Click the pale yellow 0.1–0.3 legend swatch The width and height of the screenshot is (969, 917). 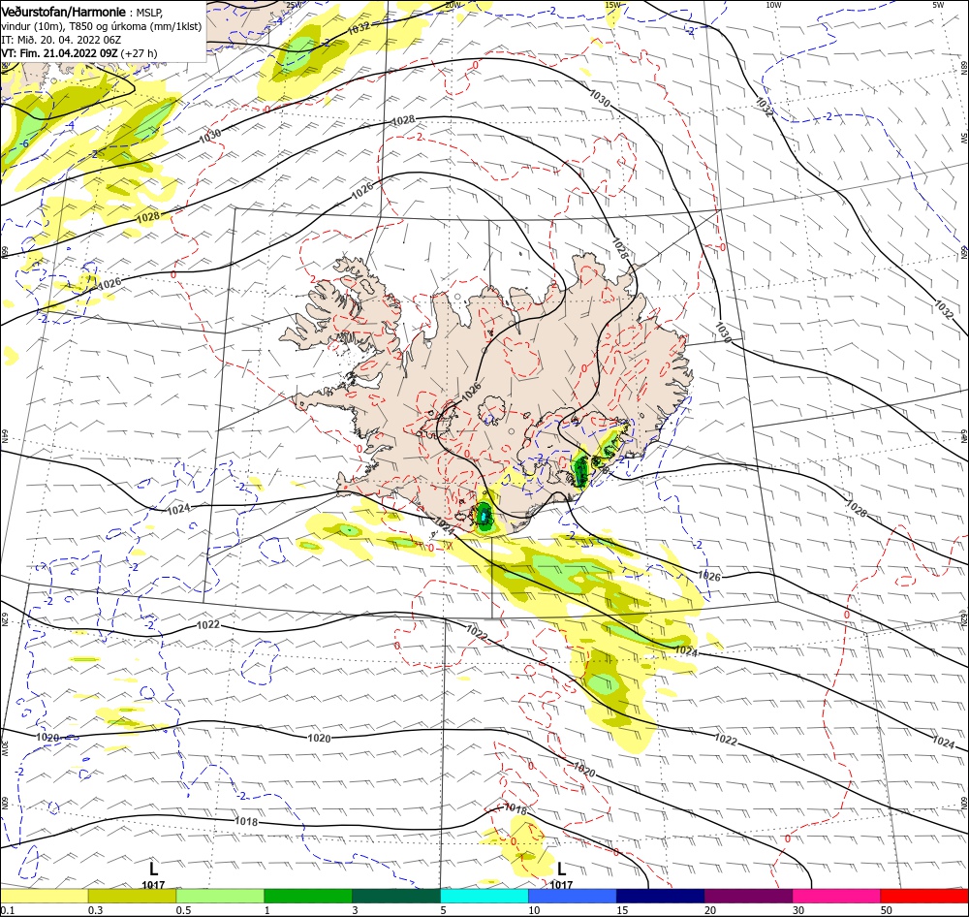[x=45, y=896]
